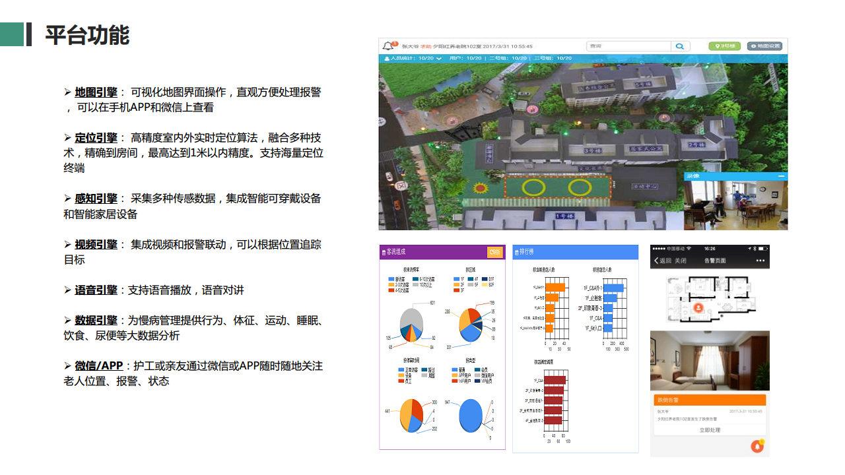Click the alarm message 张大爷 求助 text
The height and width of the screenshot is (475, 845).
click(x=416, y=46)
